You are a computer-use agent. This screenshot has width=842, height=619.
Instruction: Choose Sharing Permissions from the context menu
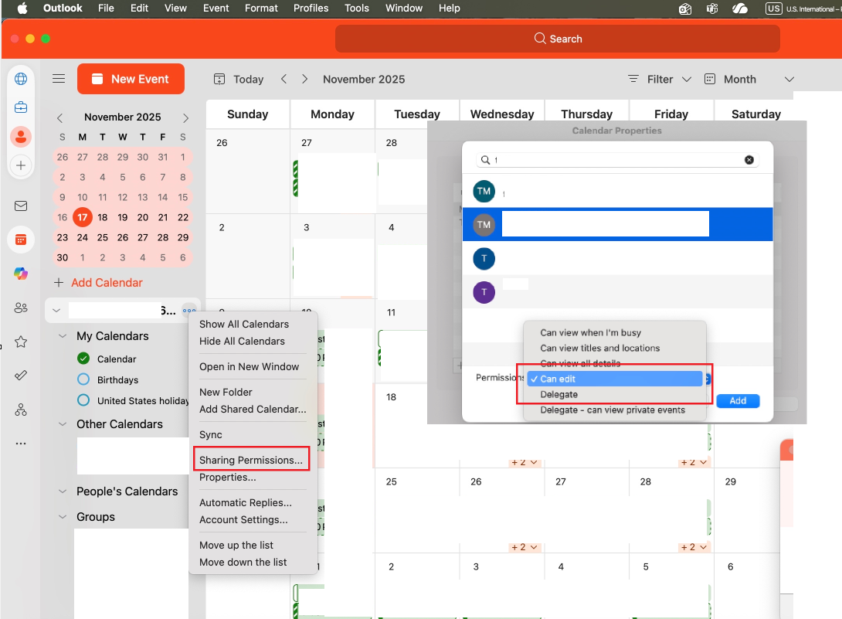point(251,460)
